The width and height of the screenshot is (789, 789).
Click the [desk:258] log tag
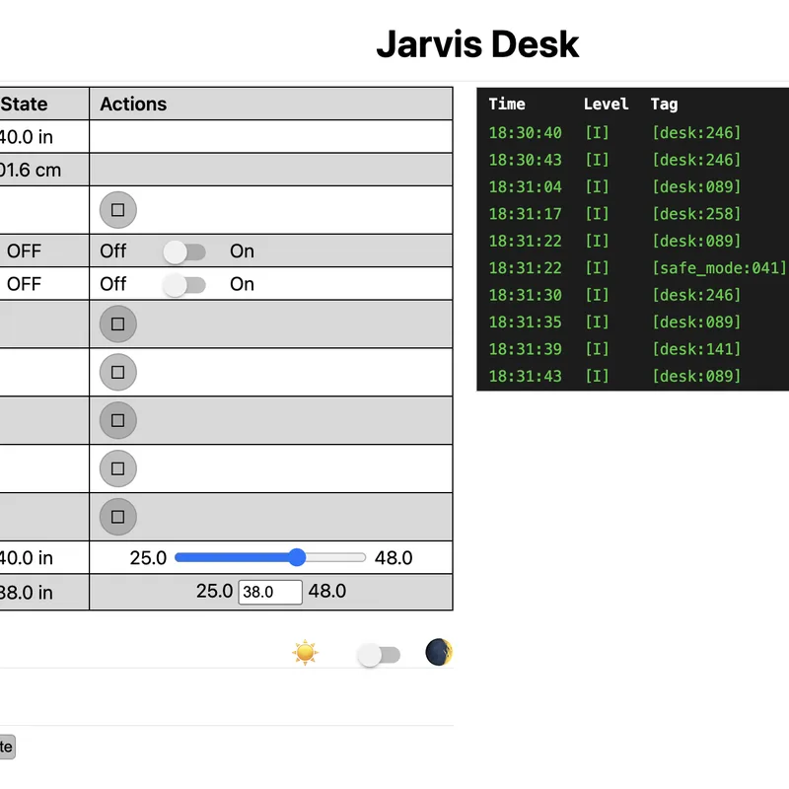[696, 214]
